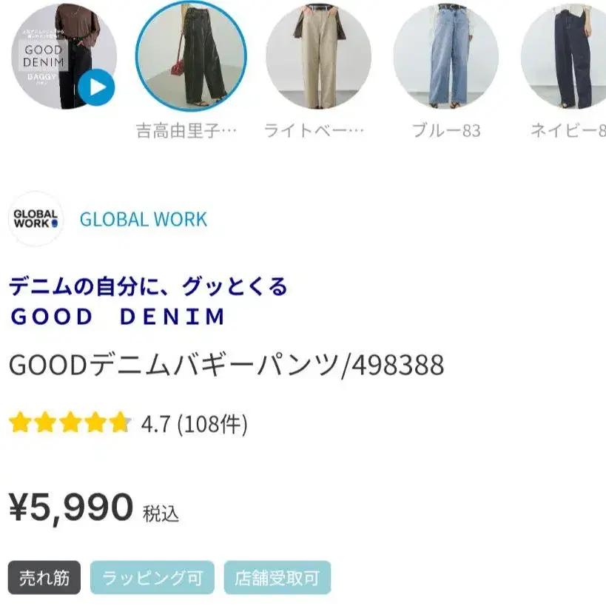
Task: Play the GOOD DENIM baggy video
Action: point(96,87)
